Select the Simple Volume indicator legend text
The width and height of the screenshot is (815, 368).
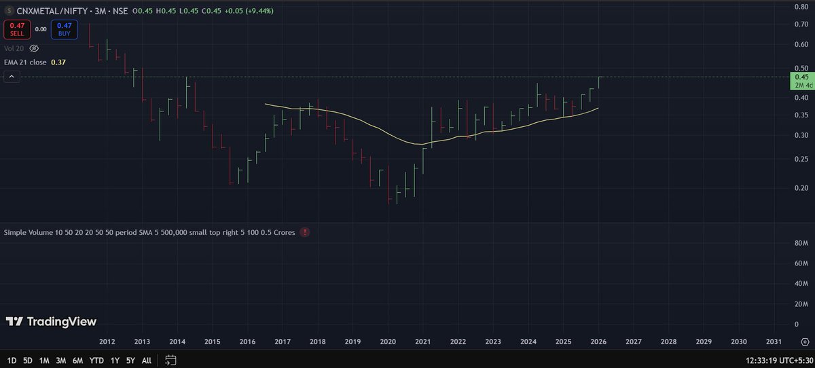(149, 232)
